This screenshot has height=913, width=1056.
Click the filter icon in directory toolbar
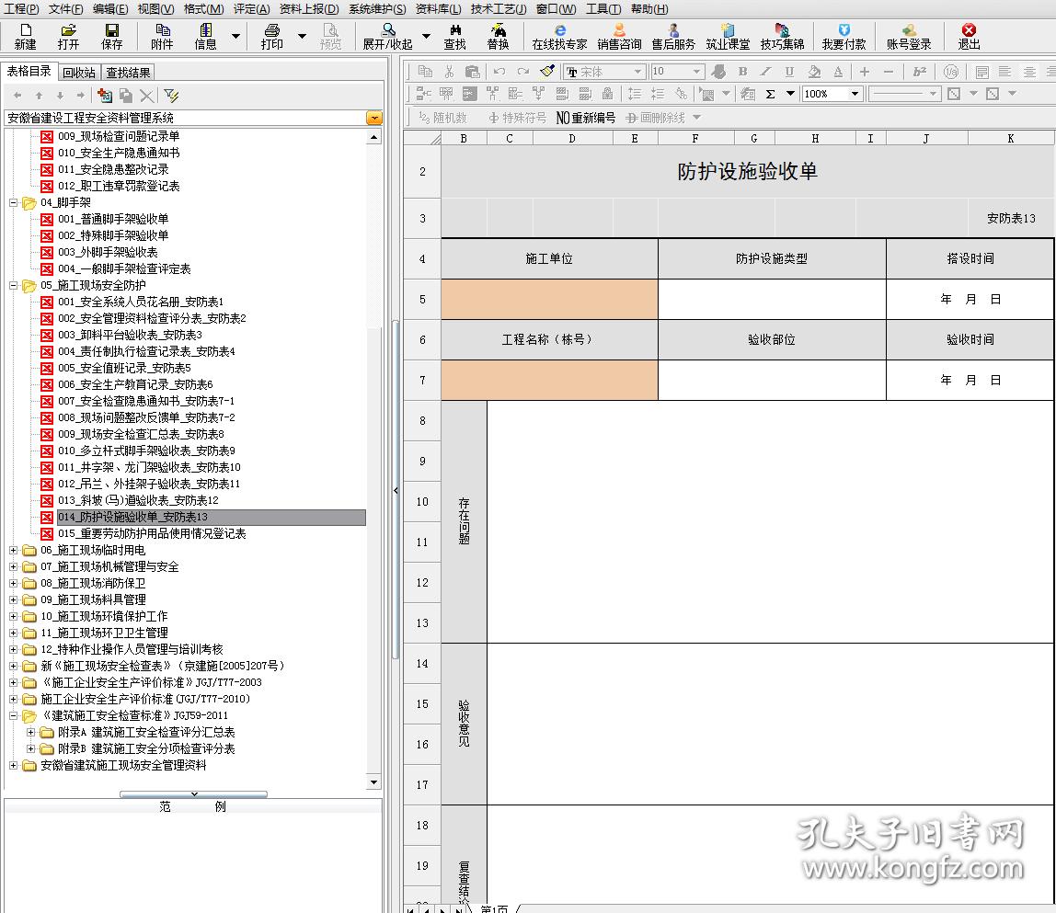(171, 95)
